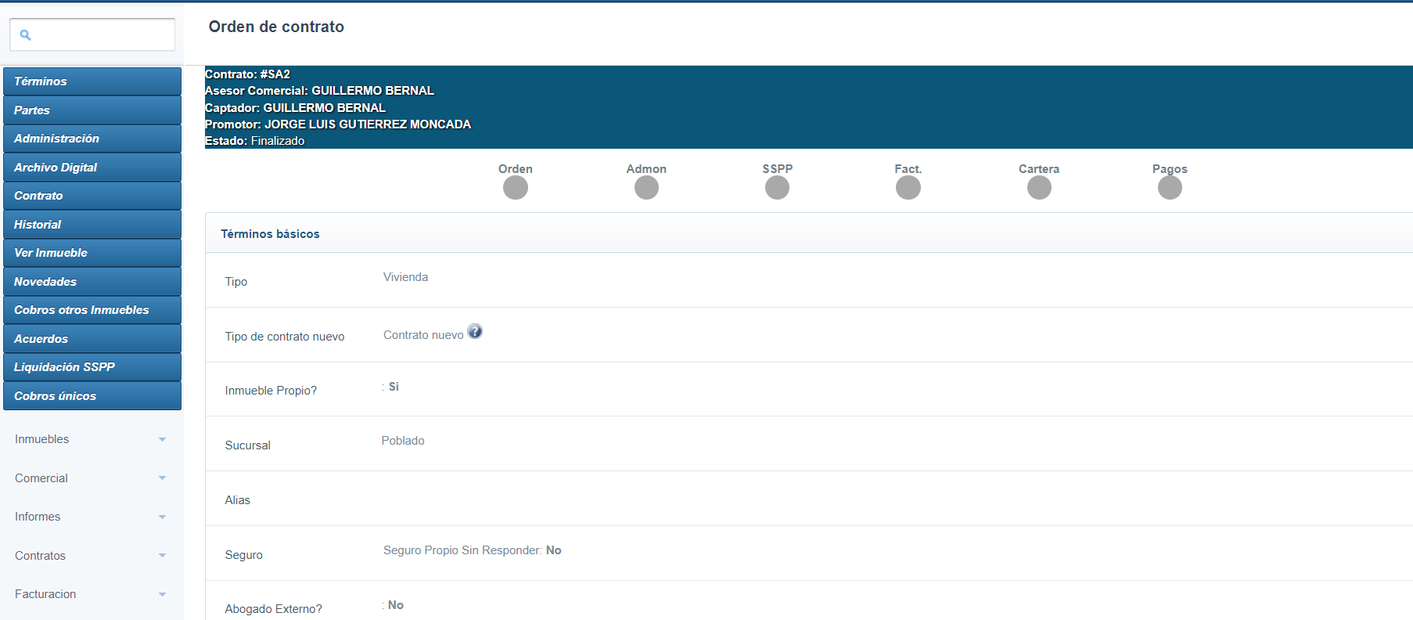Click the 'Alias' field label
Image resolution: width=1413 pixels, height=620 pixels.
coord(237,500)
